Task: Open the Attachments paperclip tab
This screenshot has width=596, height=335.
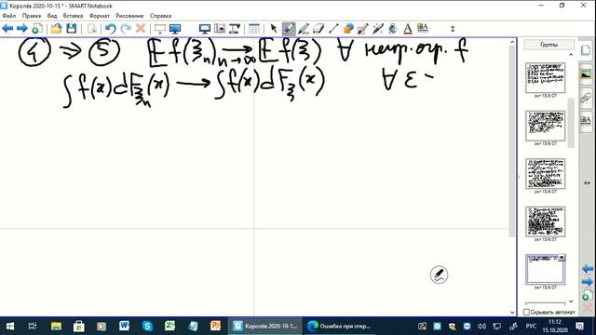Action: tap(586, 98)
